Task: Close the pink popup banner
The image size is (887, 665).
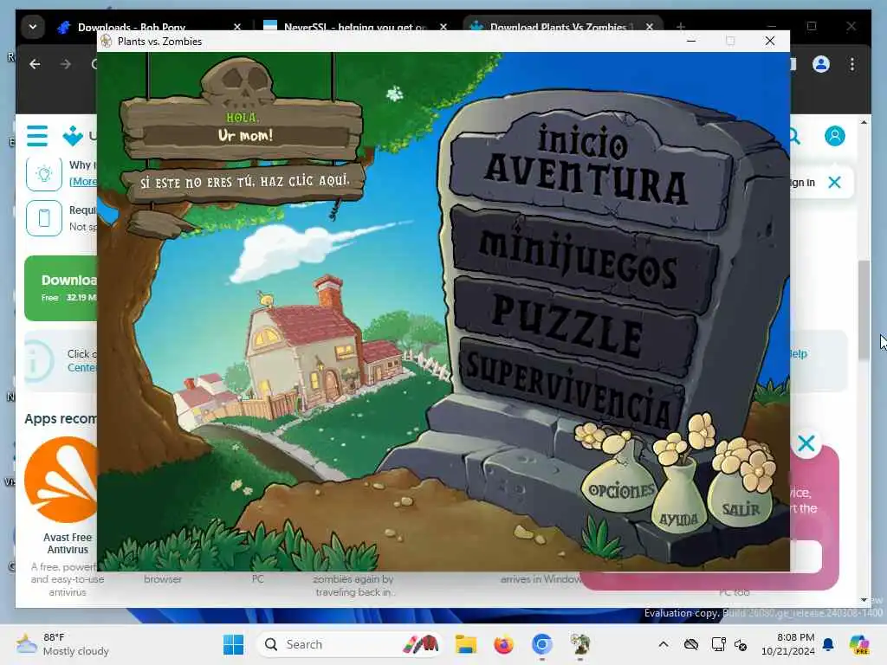Action: [806, 443]
